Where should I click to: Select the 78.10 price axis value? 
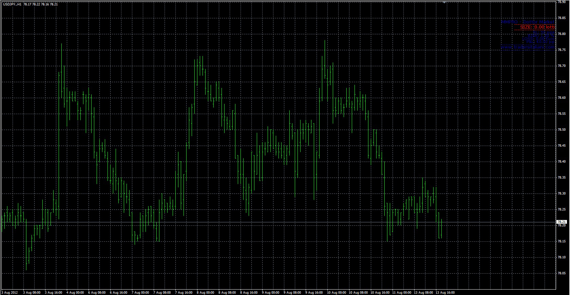coord(562,257)
